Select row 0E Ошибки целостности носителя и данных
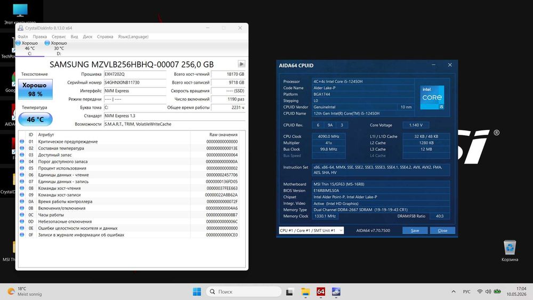 [129, 228]
